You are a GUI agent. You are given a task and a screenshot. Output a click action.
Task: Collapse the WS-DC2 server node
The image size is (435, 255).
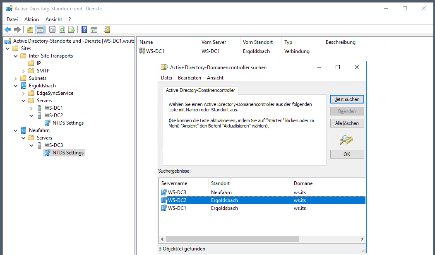click(x=31, y=116)
